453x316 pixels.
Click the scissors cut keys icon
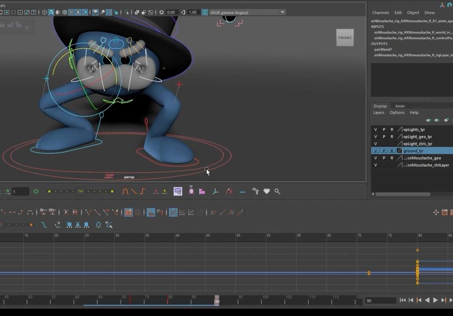[78, 224]
